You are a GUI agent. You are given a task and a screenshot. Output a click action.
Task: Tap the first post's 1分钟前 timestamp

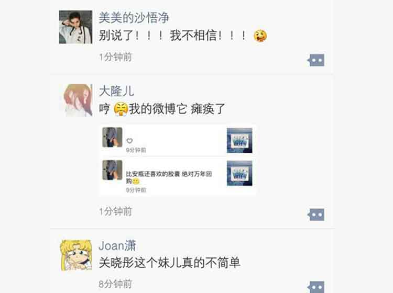tap(116, 57)
